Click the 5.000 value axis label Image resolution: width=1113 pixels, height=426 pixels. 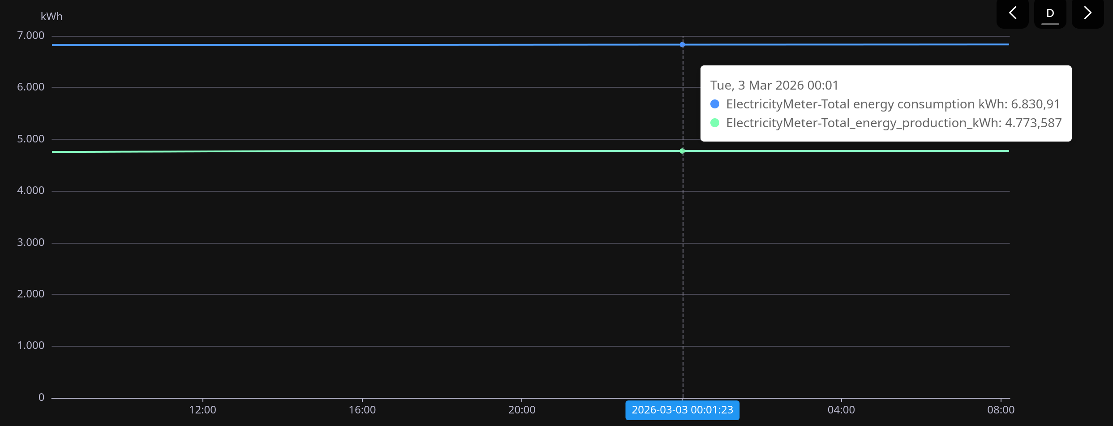pyautogui.click(x=30, y=139)
